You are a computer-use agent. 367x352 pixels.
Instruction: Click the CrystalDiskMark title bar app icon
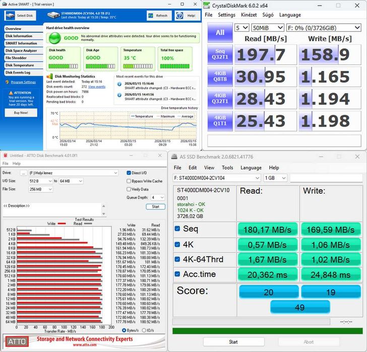pos(206,6)
